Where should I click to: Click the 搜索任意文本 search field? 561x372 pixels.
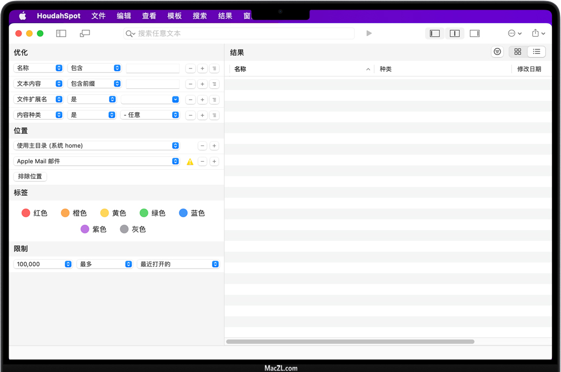point(243,33)
